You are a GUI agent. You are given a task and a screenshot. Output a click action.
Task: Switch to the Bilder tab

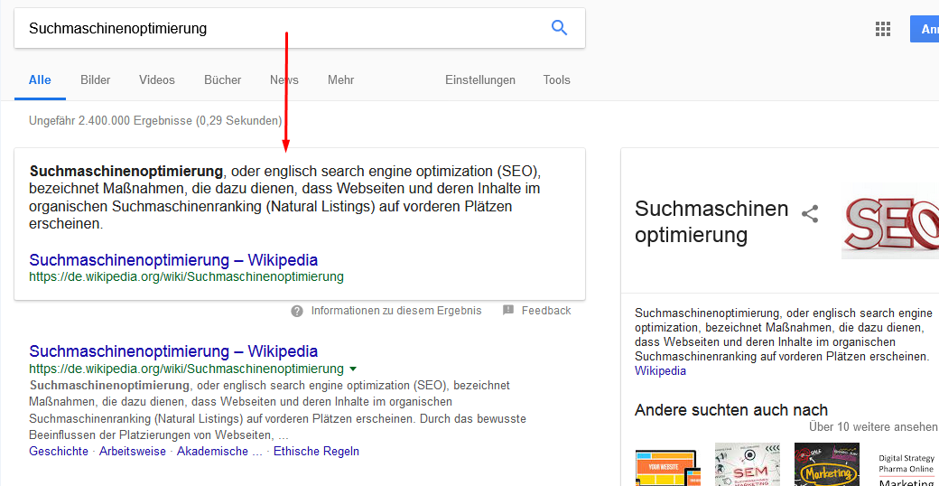95,79
